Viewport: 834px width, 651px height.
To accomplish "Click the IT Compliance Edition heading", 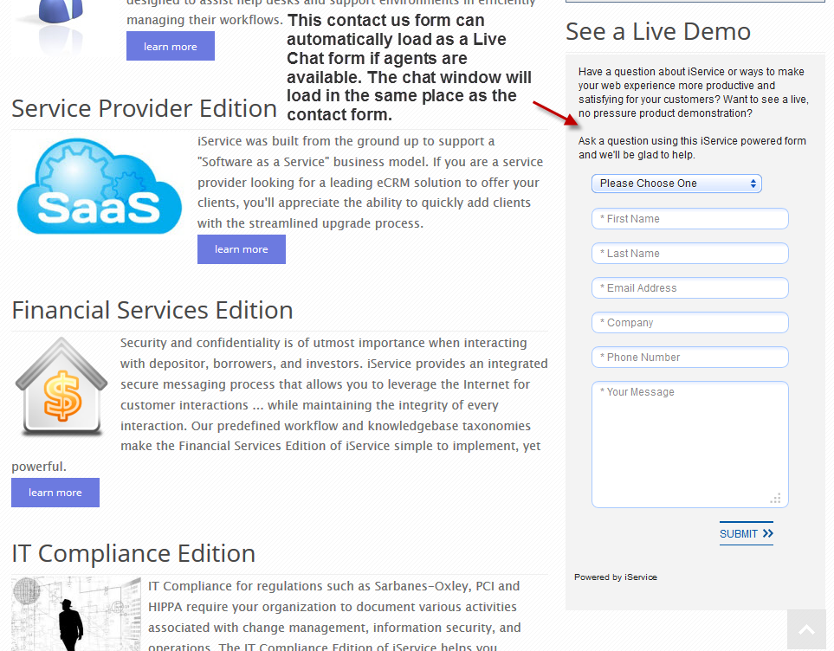I will (133, 553).
